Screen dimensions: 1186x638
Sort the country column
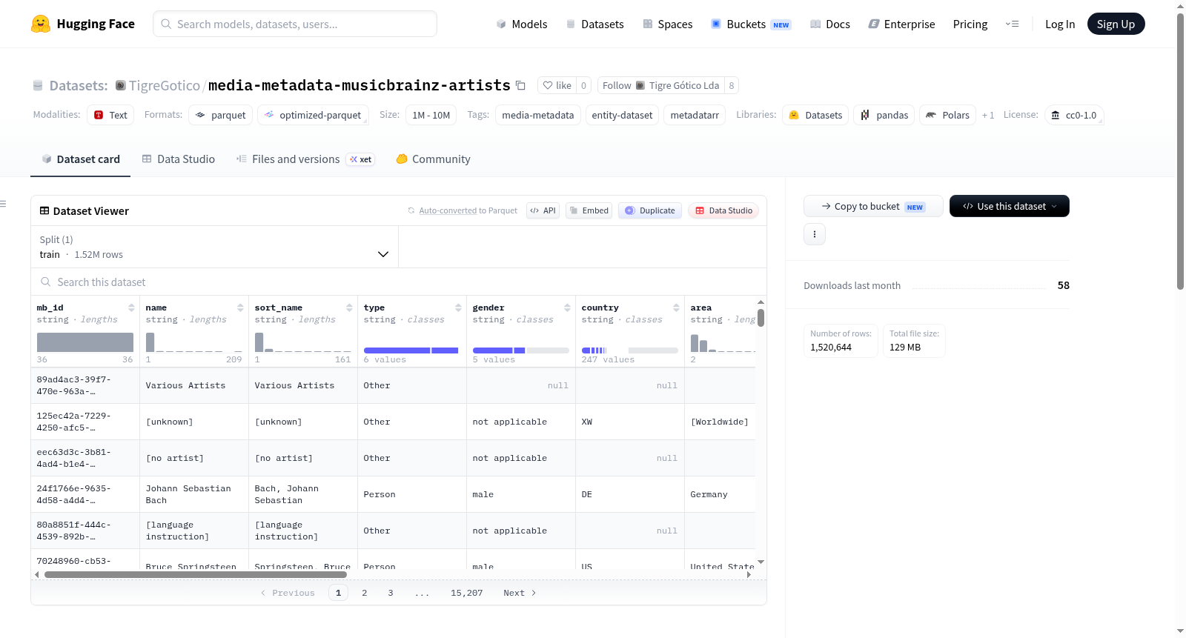point(676,308)
